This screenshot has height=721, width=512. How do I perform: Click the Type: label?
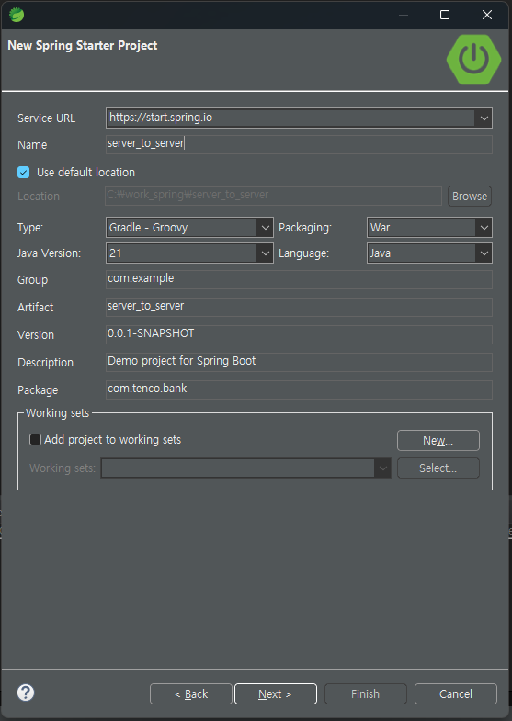(30, 228)
